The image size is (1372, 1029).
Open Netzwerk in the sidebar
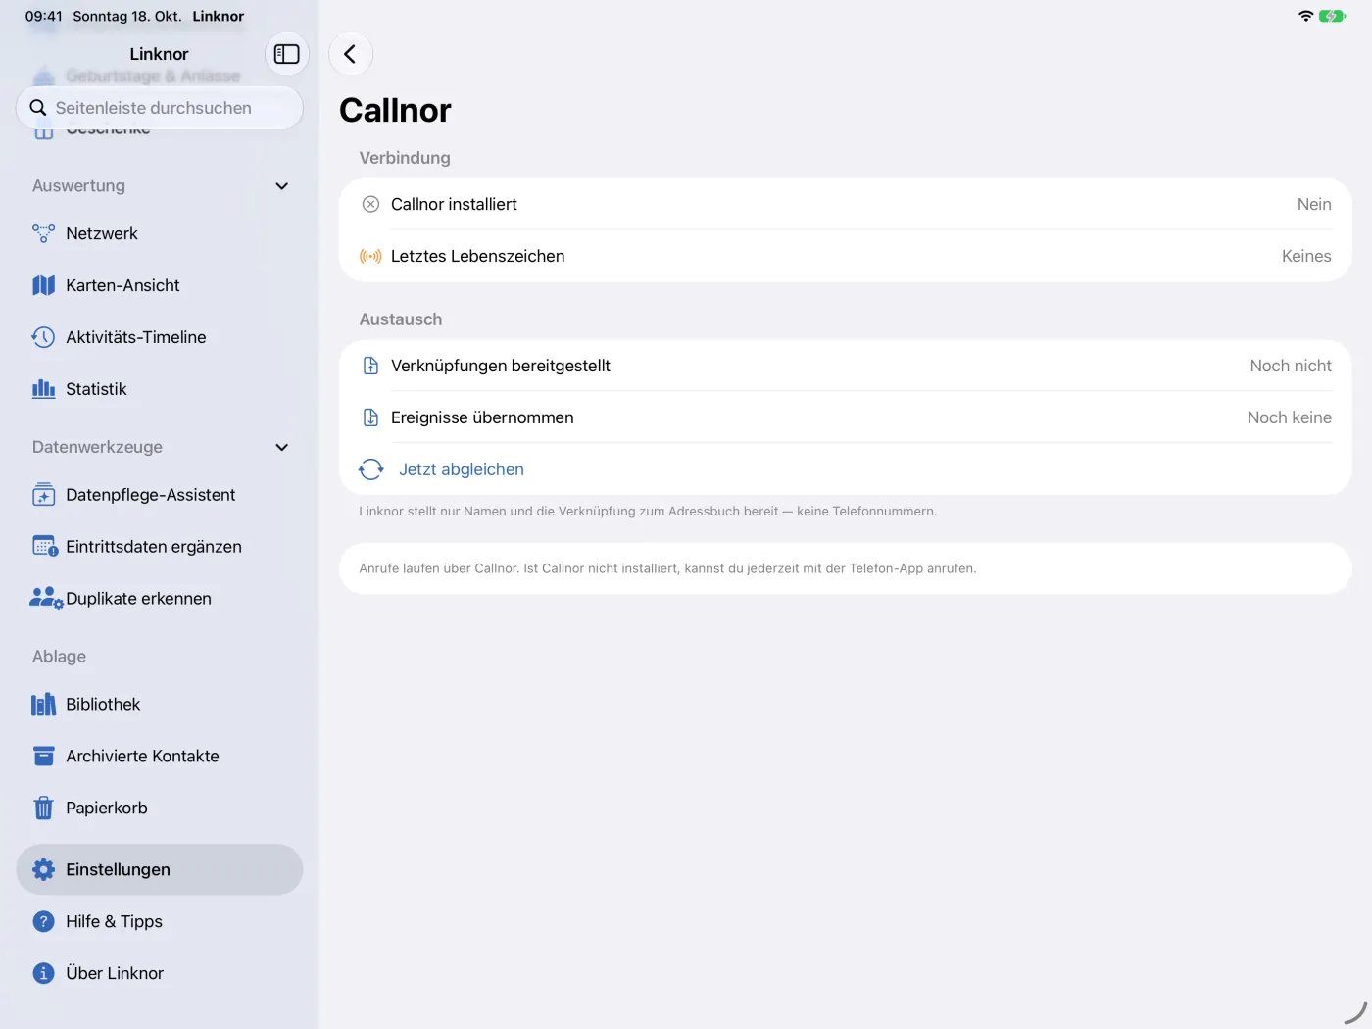coord(160,233)
